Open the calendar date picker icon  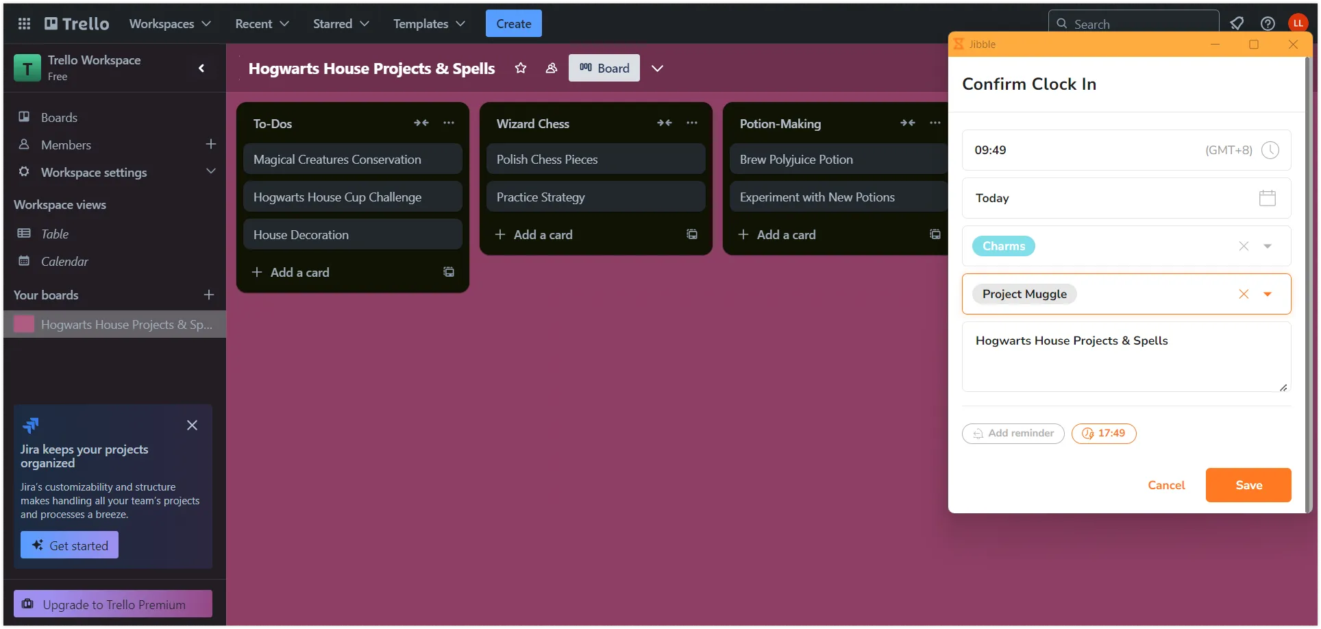(x=1267, y=198)
